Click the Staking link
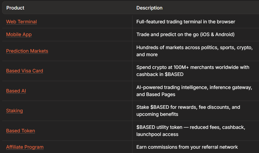The height and width of the screenshot is (153, 259). tap(14, 111)
